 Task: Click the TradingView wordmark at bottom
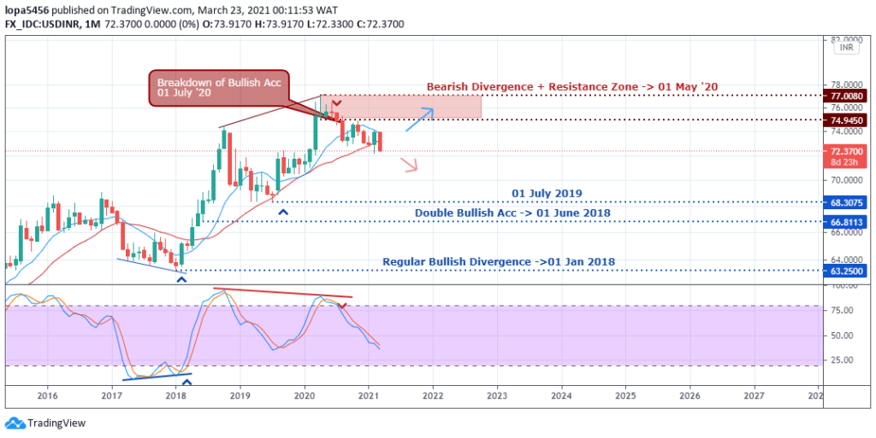(x=56, y=423)
